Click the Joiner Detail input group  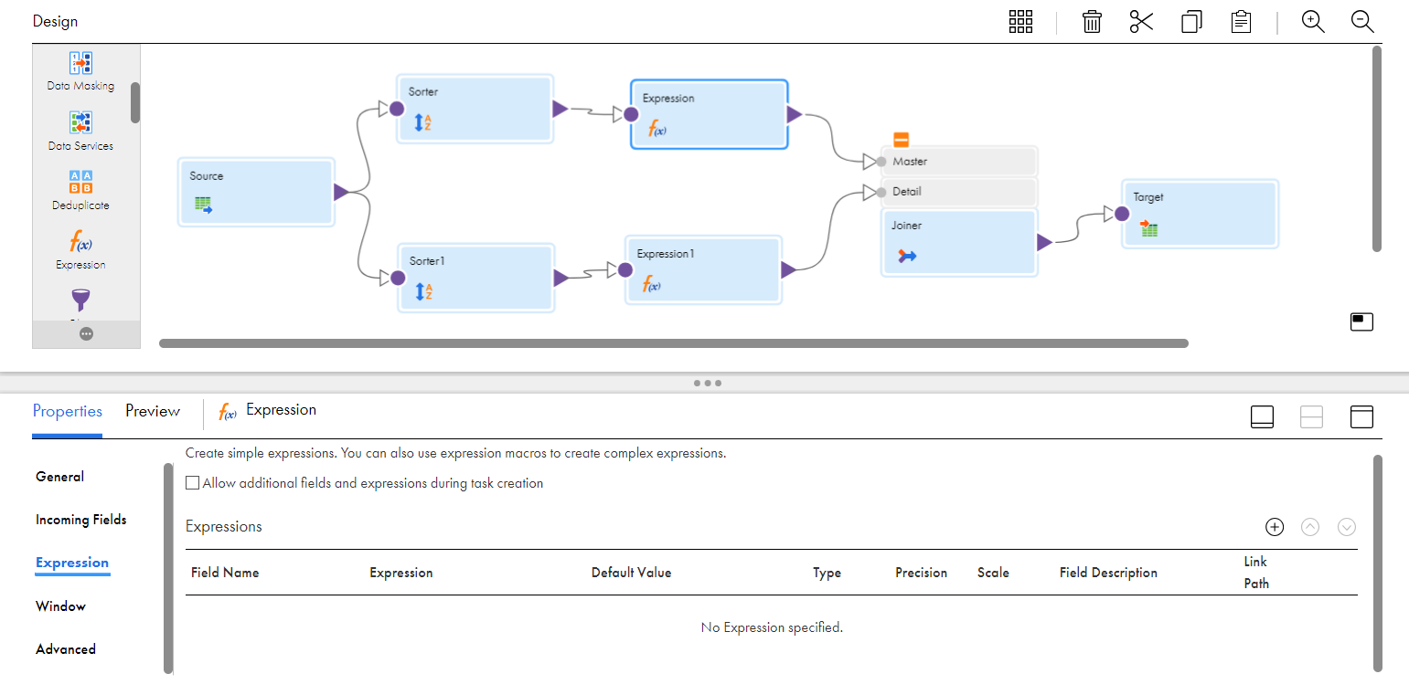[x=959, y=192]
